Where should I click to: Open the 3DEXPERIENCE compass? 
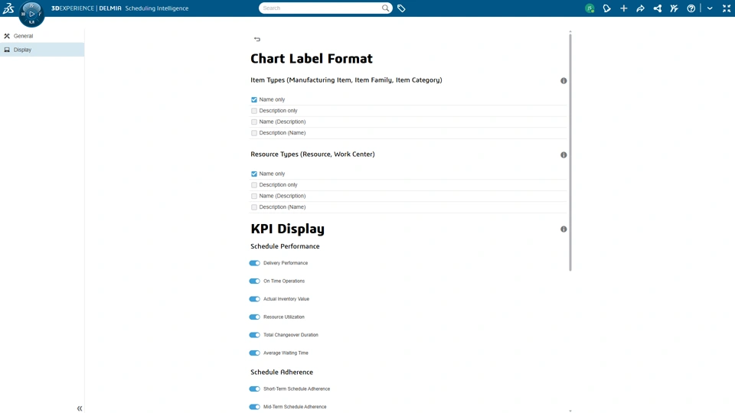click(31, 14)
